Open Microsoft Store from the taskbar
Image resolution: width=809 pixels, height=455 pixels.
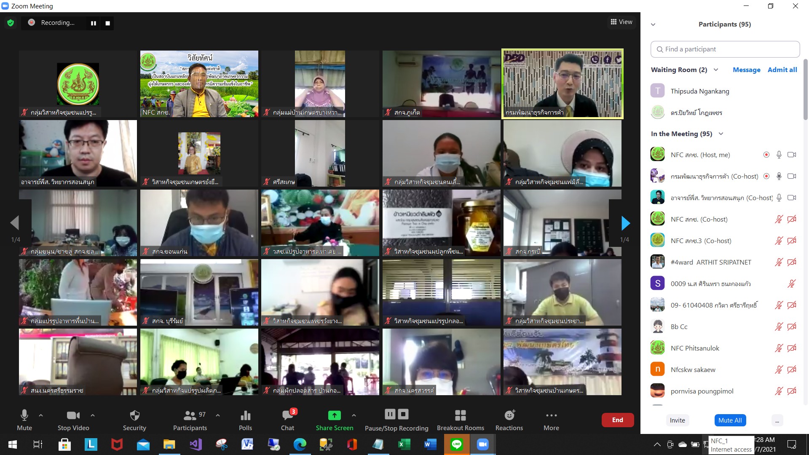click(65, 444)
